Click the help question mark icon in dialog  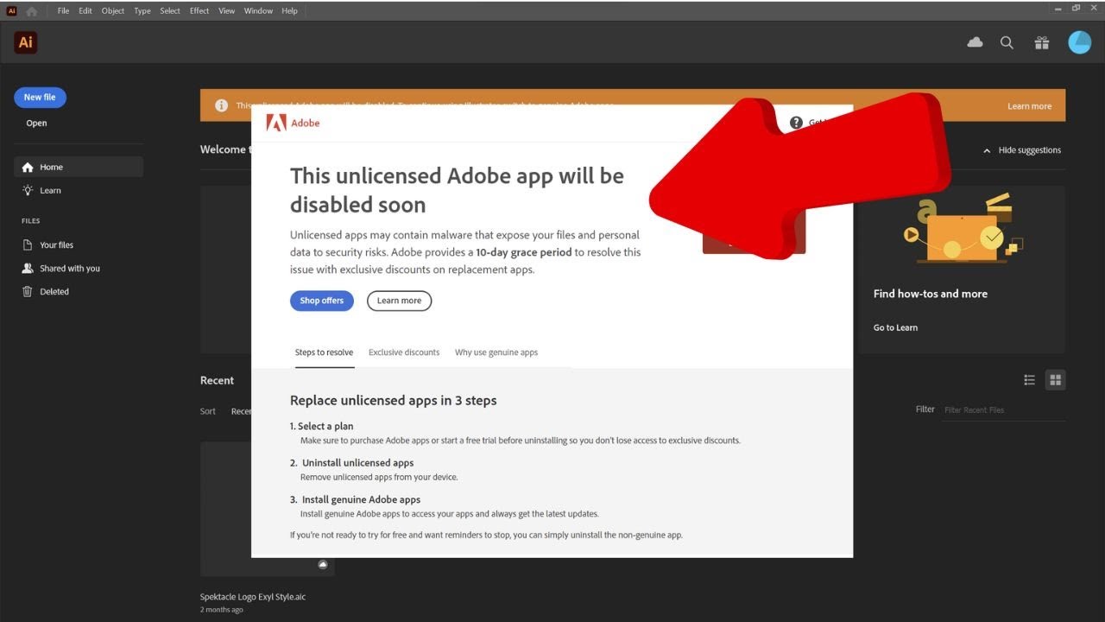pyautogui.click(x=796, y=123)
